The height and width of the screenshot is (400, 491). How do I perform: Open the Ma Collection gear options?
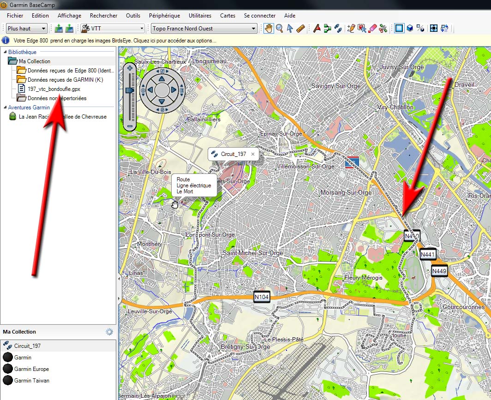point(109,332)
